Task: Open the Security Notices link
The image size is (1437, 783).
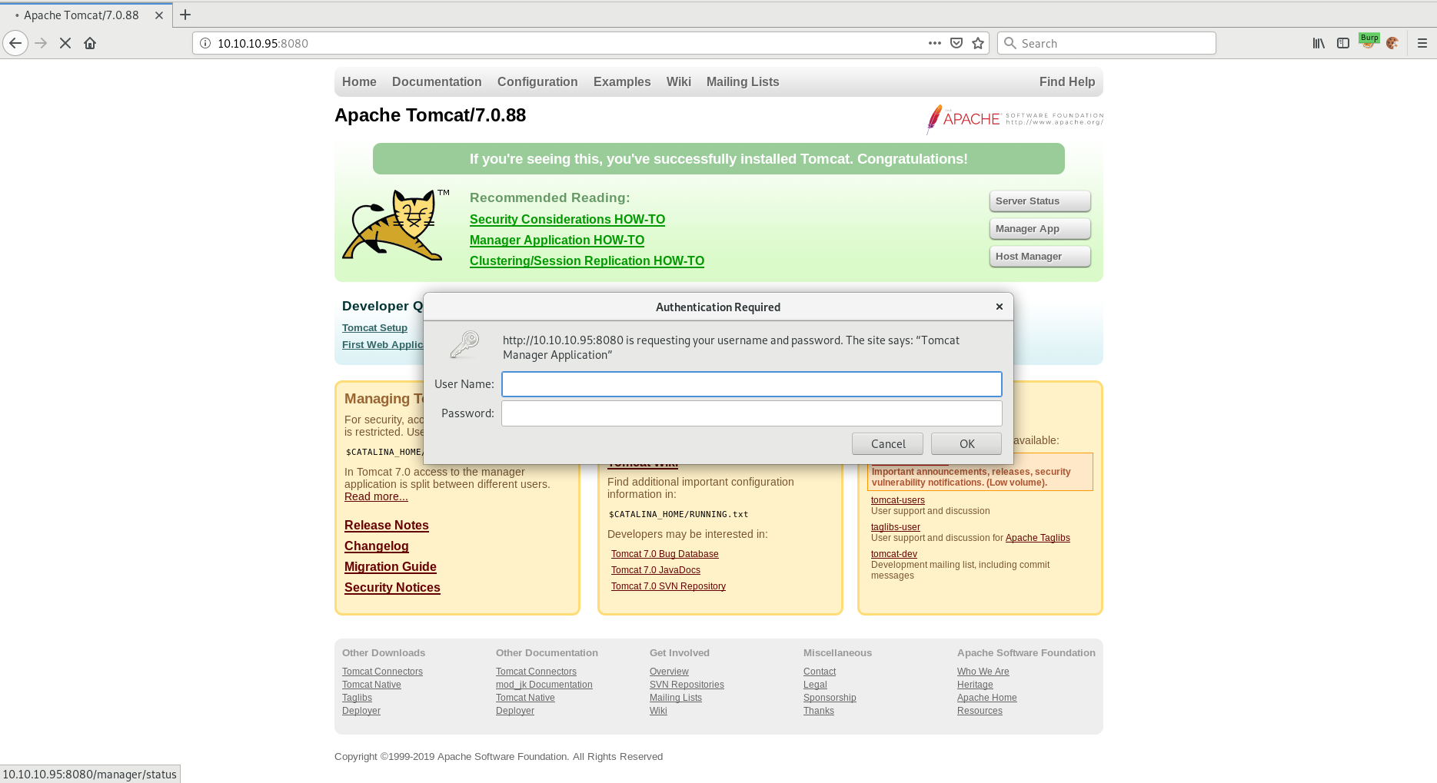Action: coord(392,587)
